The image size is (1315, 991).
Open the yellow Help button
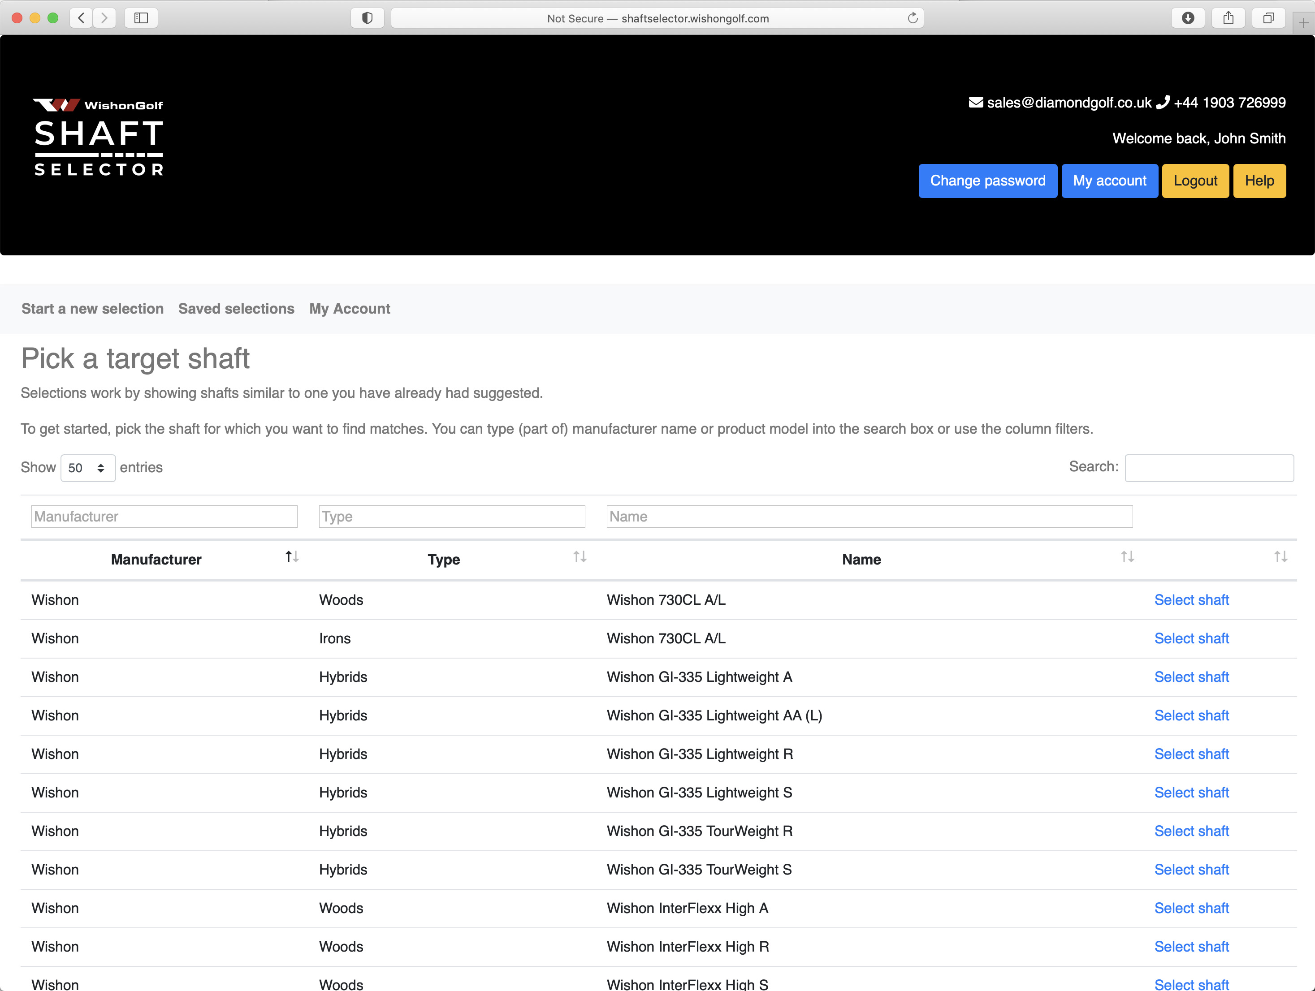pos(1259,181)
